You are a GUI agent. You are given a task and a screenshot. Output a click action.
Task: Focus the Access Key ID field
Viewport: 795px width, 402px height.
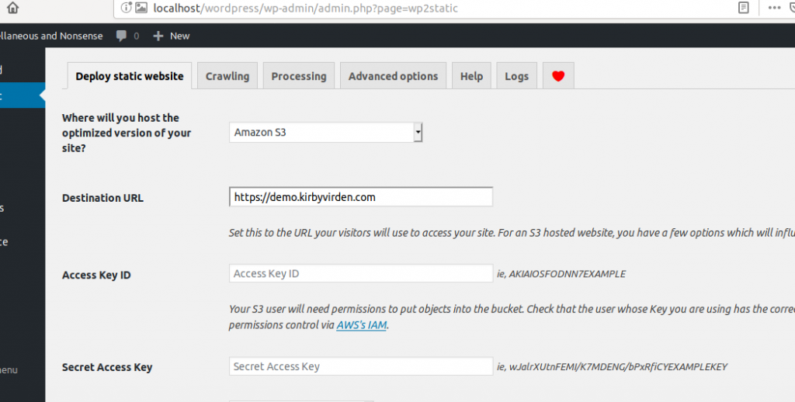tap(360, 273)
